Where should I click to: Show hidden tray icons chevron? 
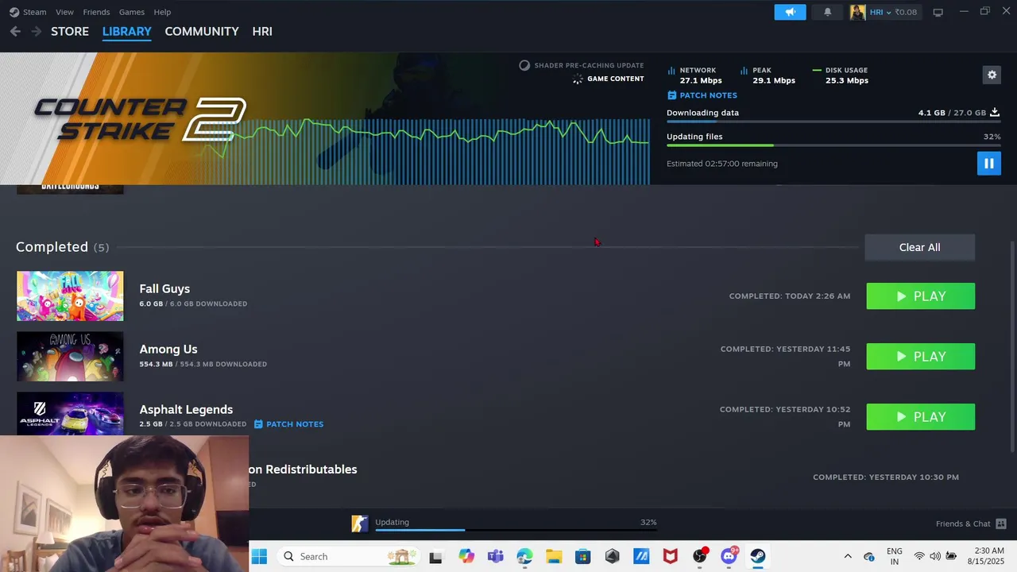point(848,557)
